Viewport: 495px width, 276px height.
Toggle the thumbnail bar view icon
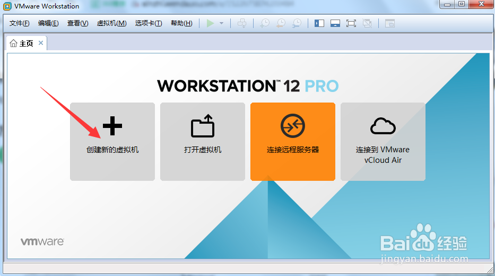335,23
